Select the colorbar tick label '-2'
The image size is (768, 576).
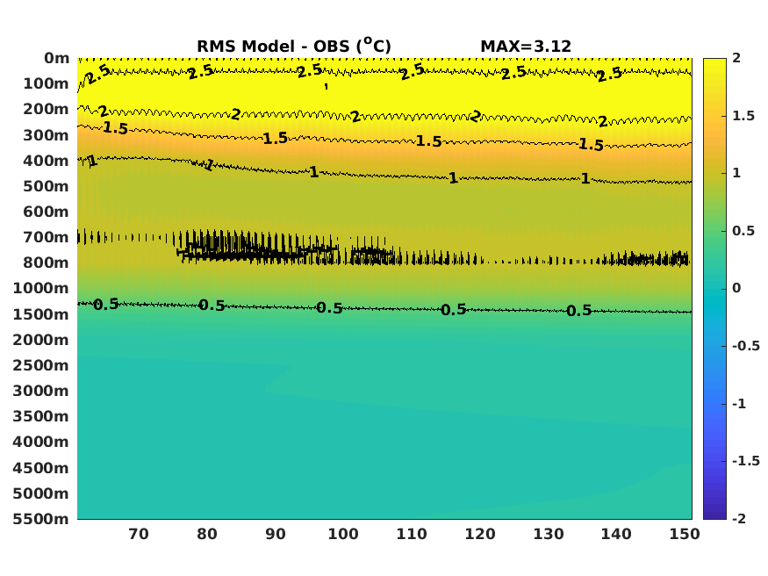739,519
